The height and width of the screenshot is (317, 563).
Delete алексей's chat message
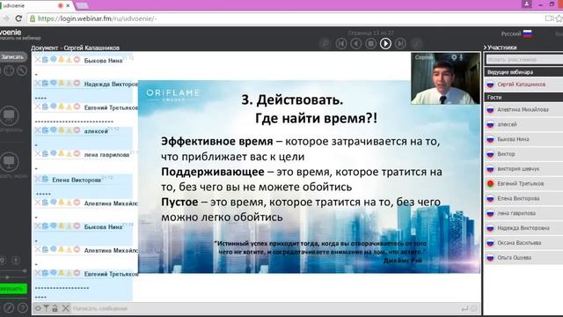38,130
